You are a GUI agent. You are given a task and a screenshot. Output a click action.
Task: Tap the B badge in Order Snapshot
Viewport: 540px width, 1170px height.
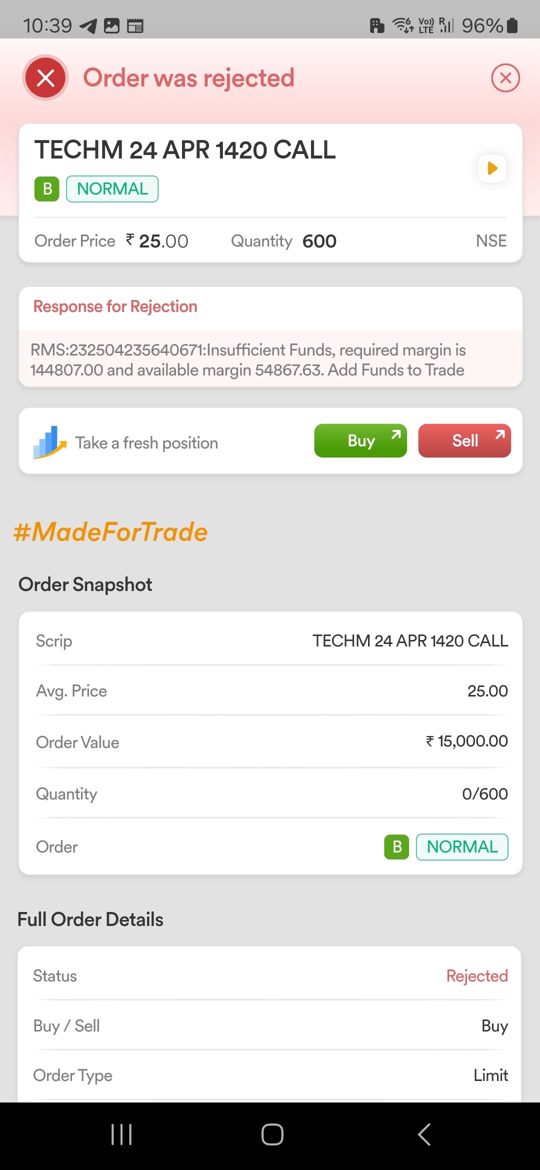396,847
